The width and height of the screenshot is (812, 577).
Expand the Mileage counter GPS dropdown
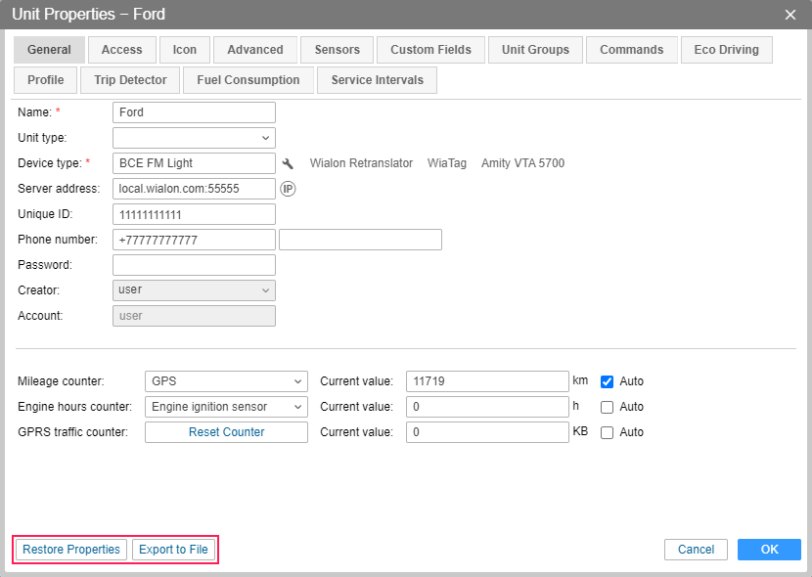pos(226,381)
